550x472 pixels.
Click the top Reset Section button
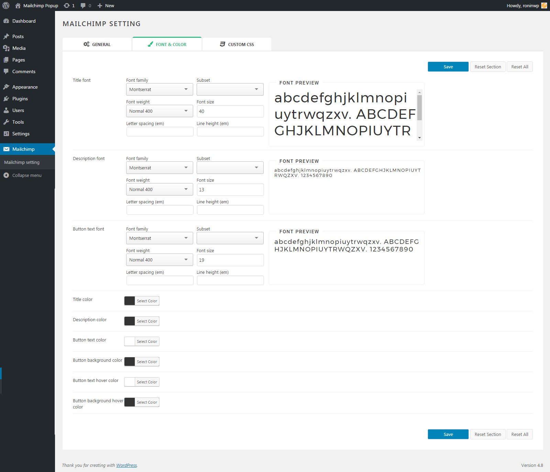[x=488, y=67]
